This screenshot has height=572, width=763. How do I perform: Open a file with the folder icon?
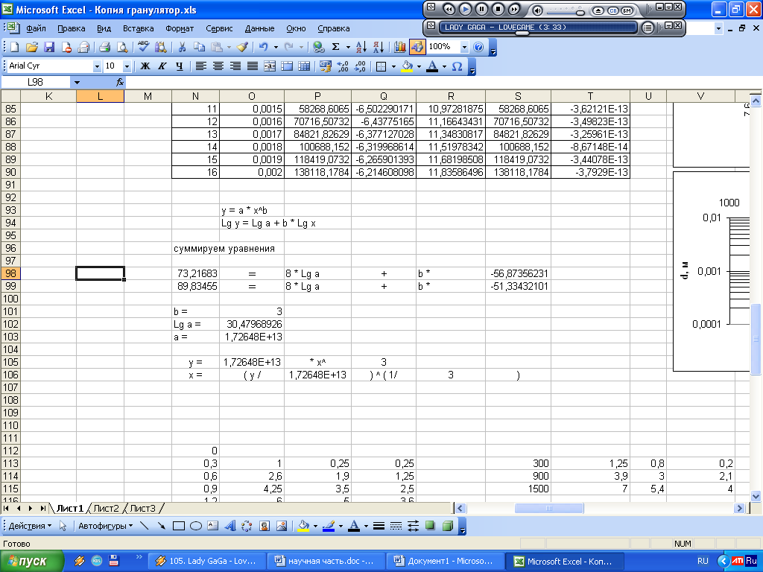click(32, 47)
